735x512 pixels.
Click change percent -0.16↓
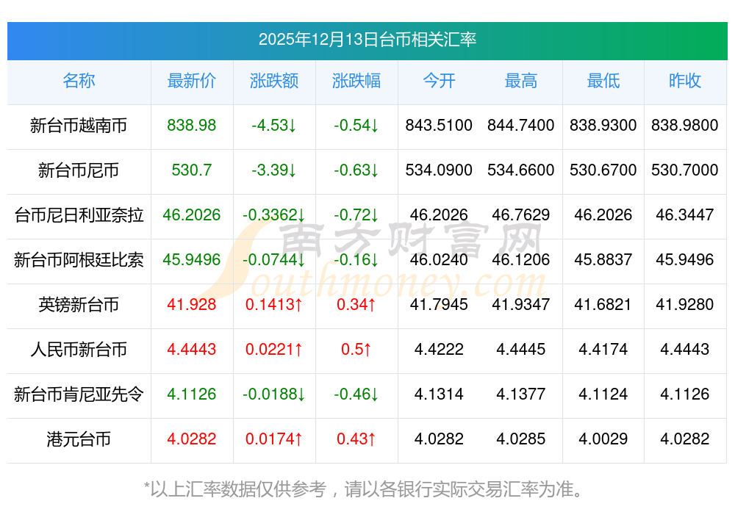click(x=356, y=259)
